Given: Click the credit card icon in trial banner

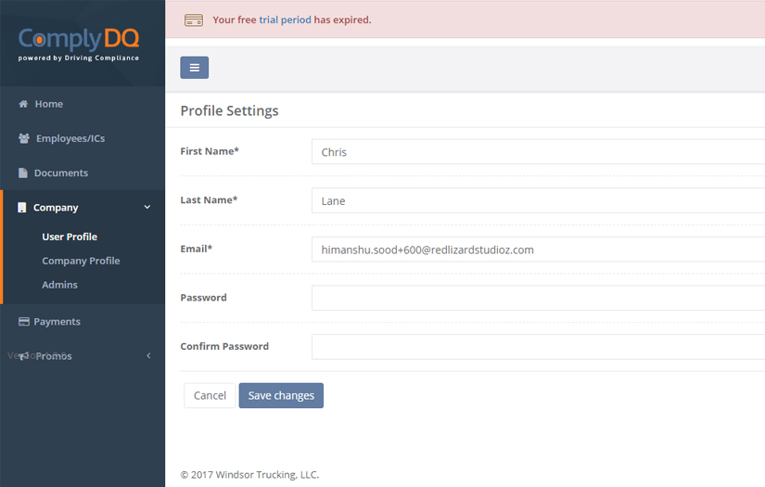Looking at the screenshot, I should tap(194, 19).
